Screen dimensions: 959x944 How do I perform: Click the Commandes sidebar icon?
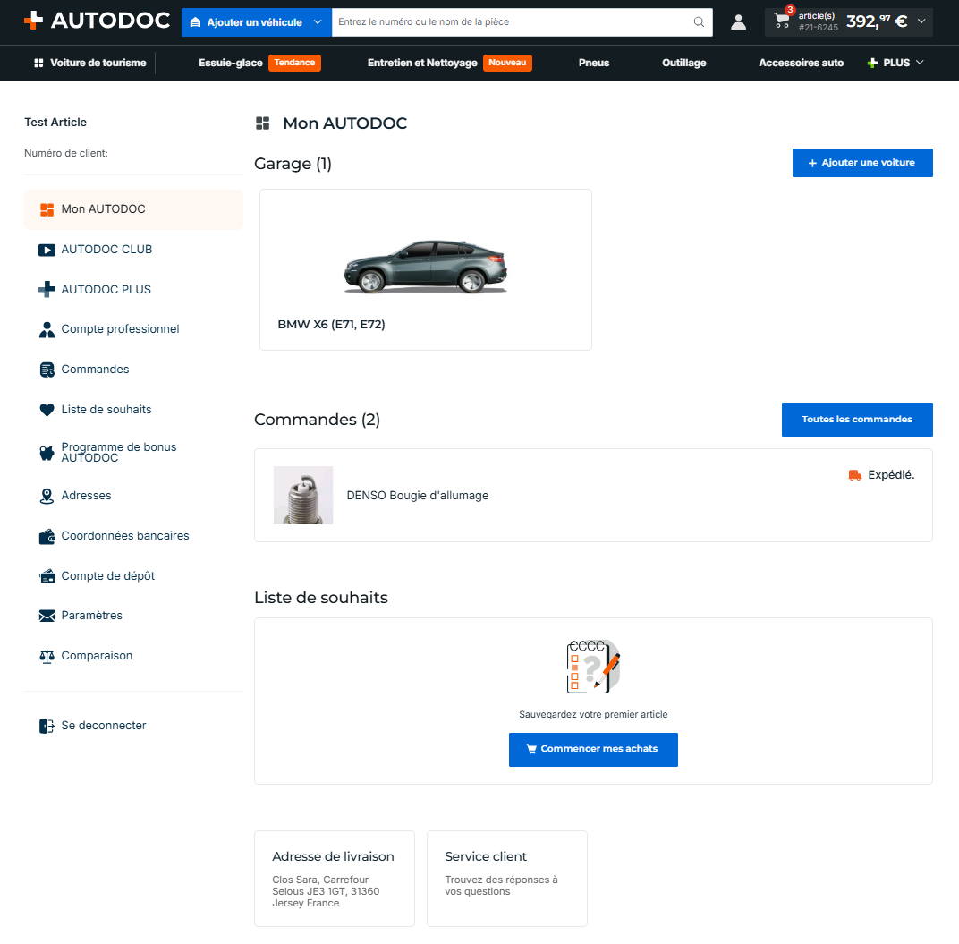[x=47, y=370]
